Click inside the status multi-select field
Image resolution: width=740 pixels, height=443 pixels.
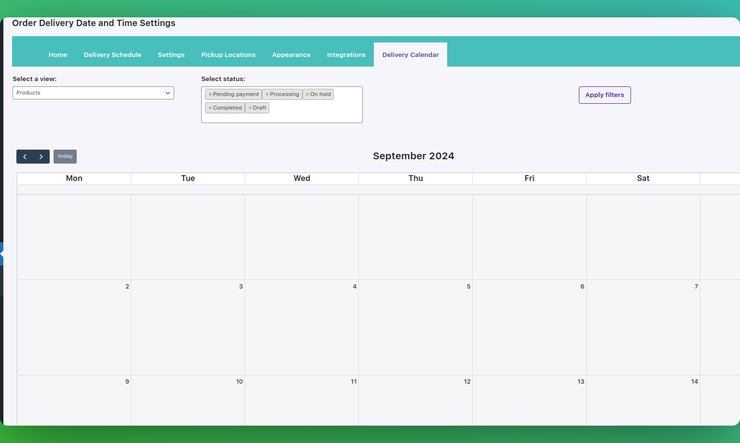point(314,115)
